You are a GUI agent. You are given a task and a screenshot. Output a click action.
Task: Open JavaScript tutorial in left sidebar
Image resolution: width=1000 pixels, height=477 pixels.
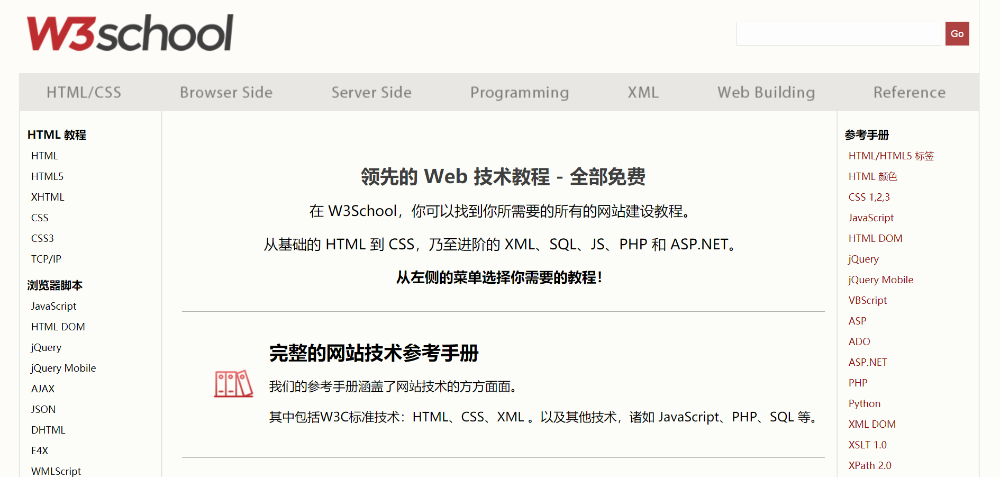pos(53,306)
